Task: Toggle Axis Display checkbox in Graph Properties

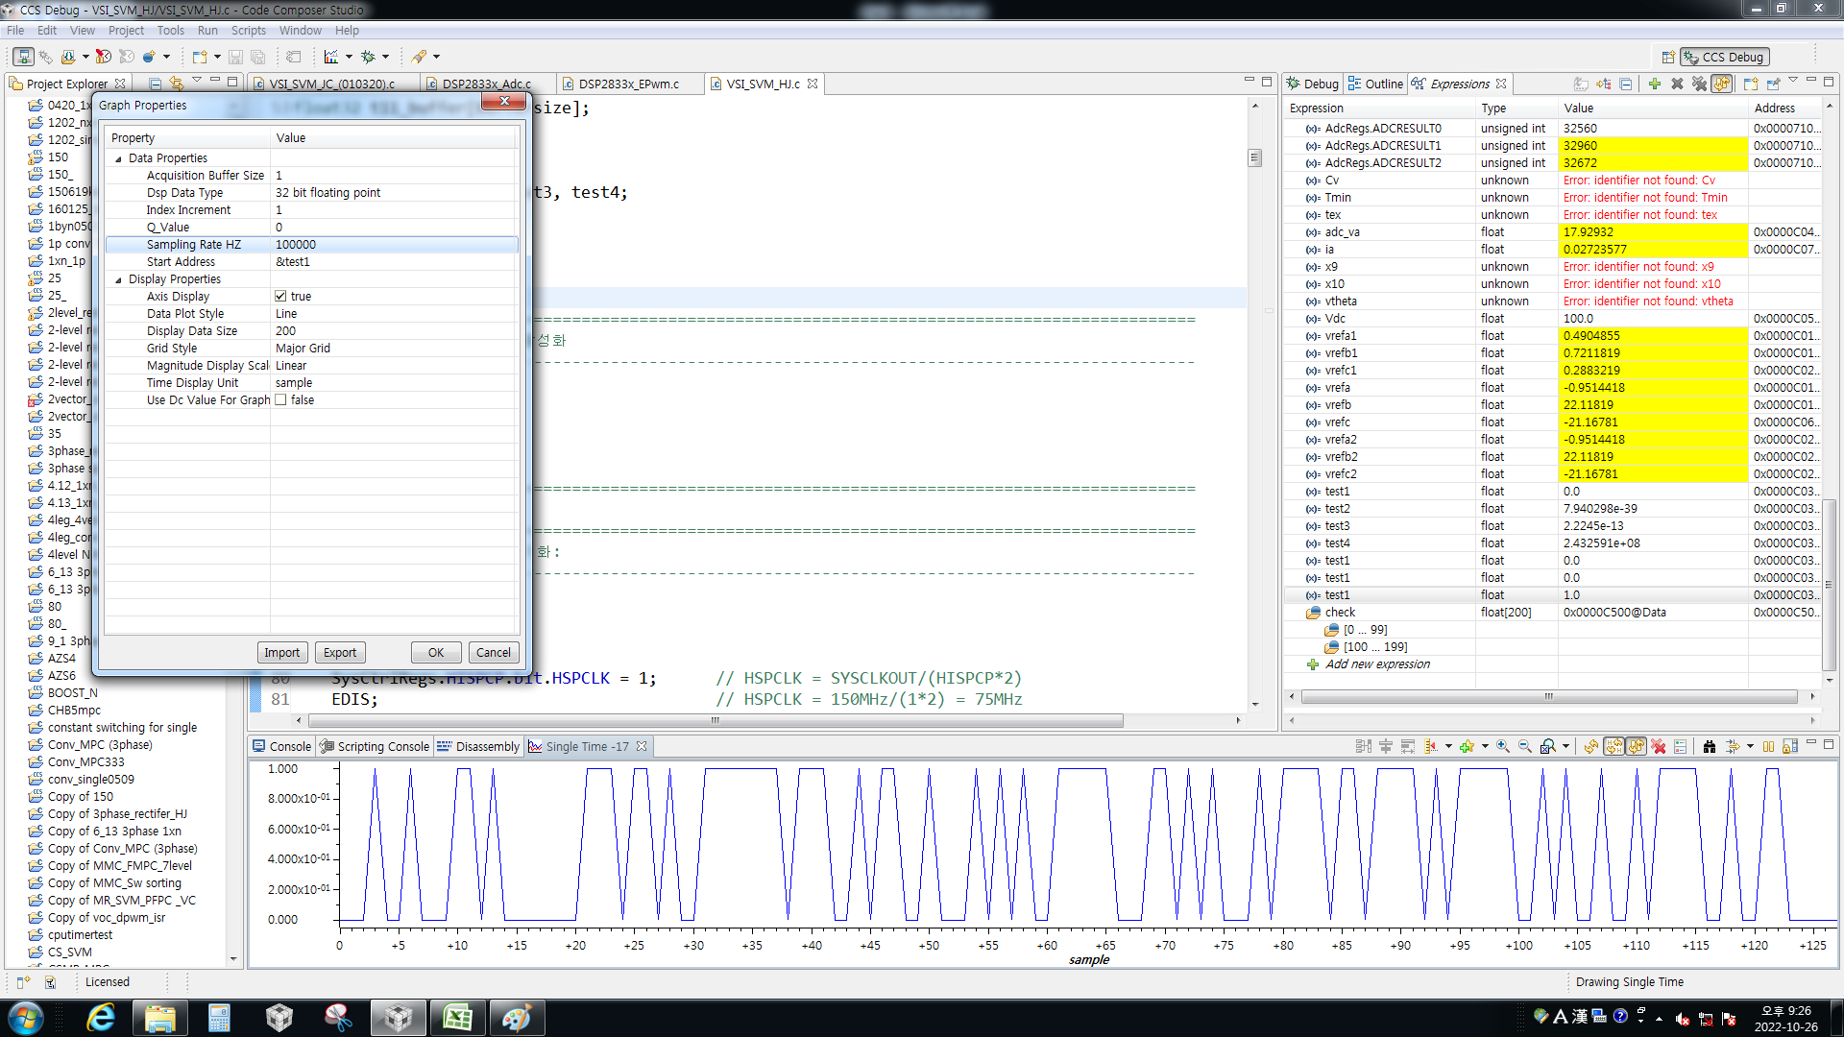Action: click(x=280, y=297)
